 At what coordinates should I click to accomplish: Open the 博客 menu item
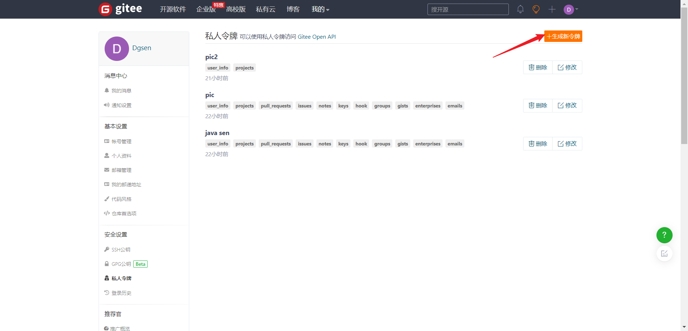point(293,9)
